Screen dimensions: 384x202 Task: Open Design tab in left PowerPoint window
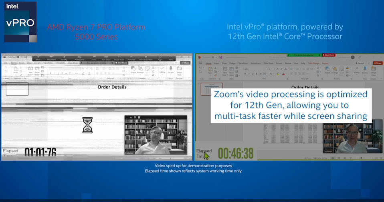tap(37, 63)
